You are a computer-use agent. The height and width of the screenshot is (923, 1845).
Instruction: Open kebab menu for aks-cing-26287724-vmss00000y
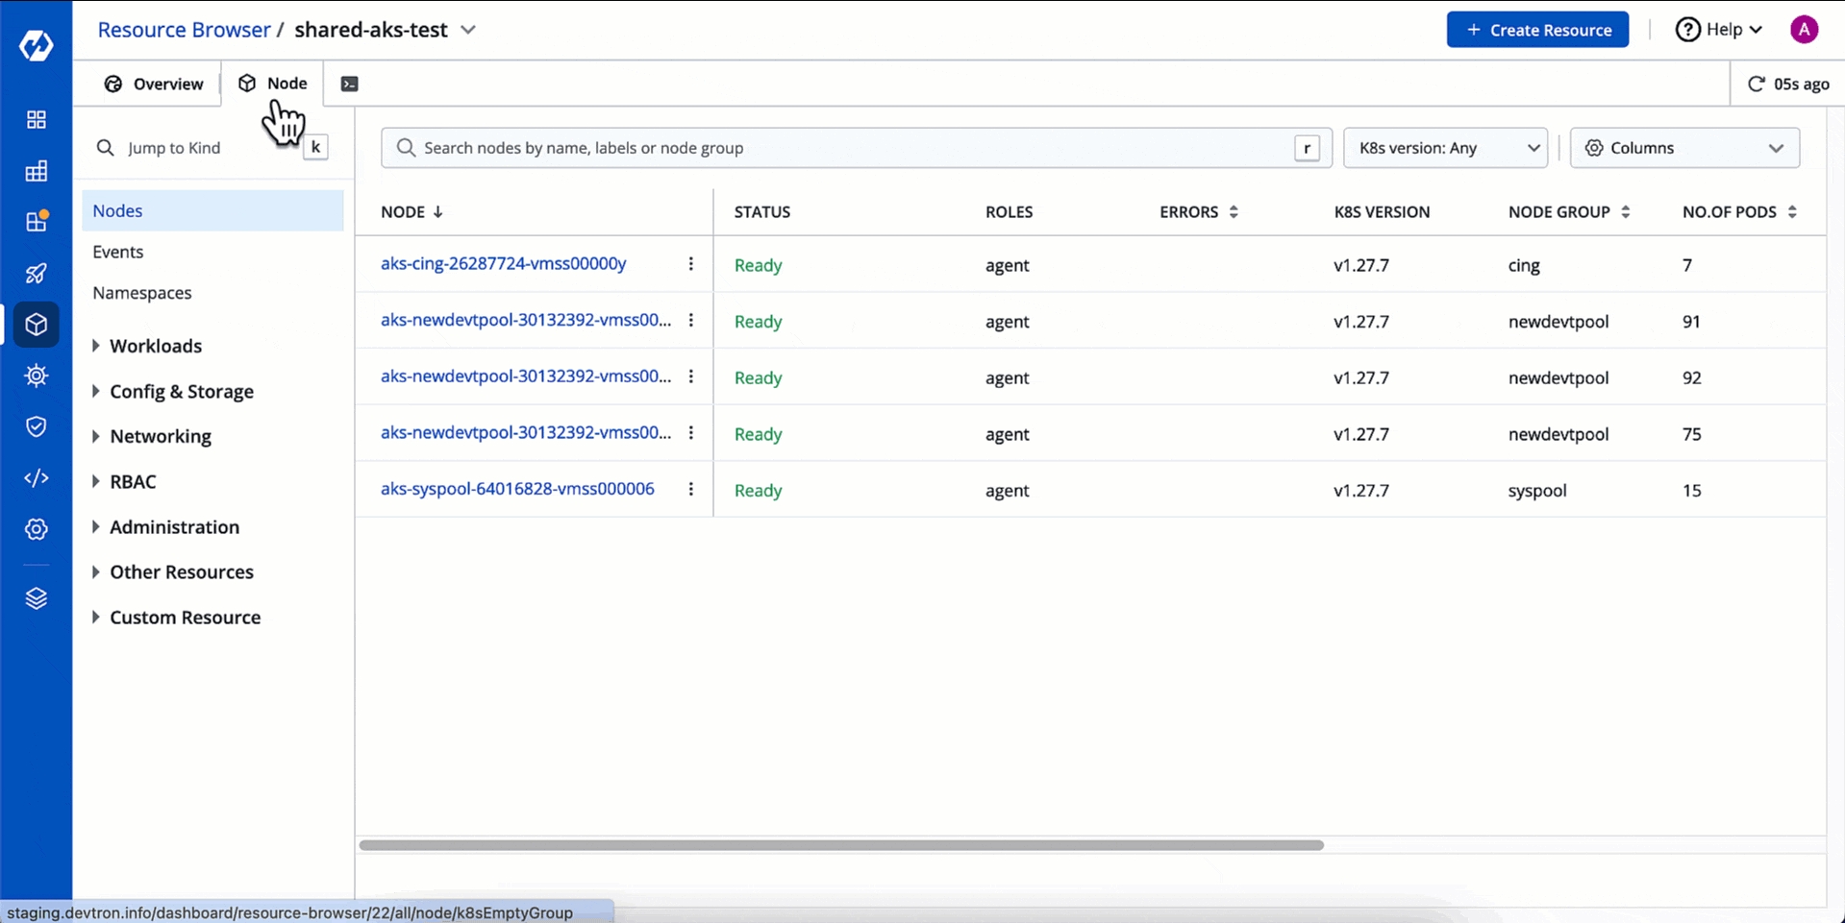(690, 264)
